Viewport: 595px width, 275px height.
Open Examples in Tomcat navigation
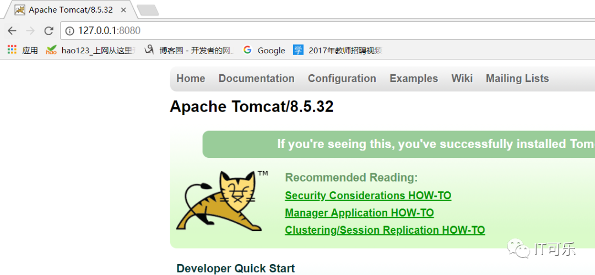414,79
